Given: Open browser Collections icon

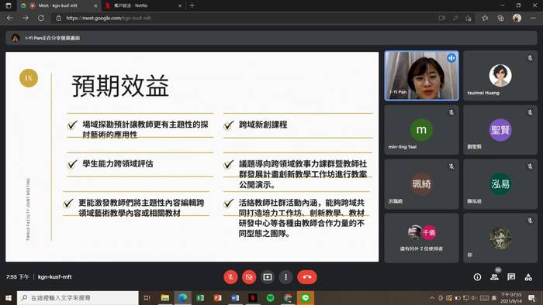Looking at the screenshot, I should click(501, 18).
